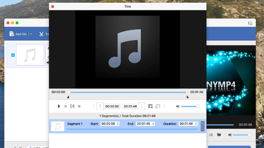Uncheck the audio file checkbox in the main window

coord(13,55)
